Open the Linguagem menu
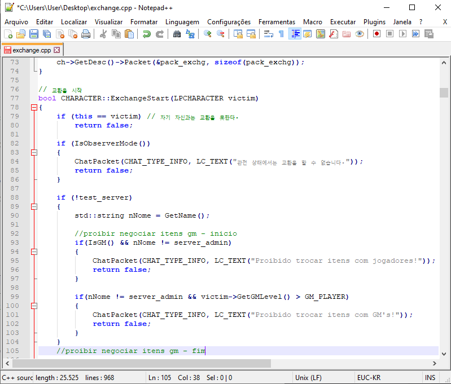Image resolution: width=451 pixels, height=384 pixels. 182,22
